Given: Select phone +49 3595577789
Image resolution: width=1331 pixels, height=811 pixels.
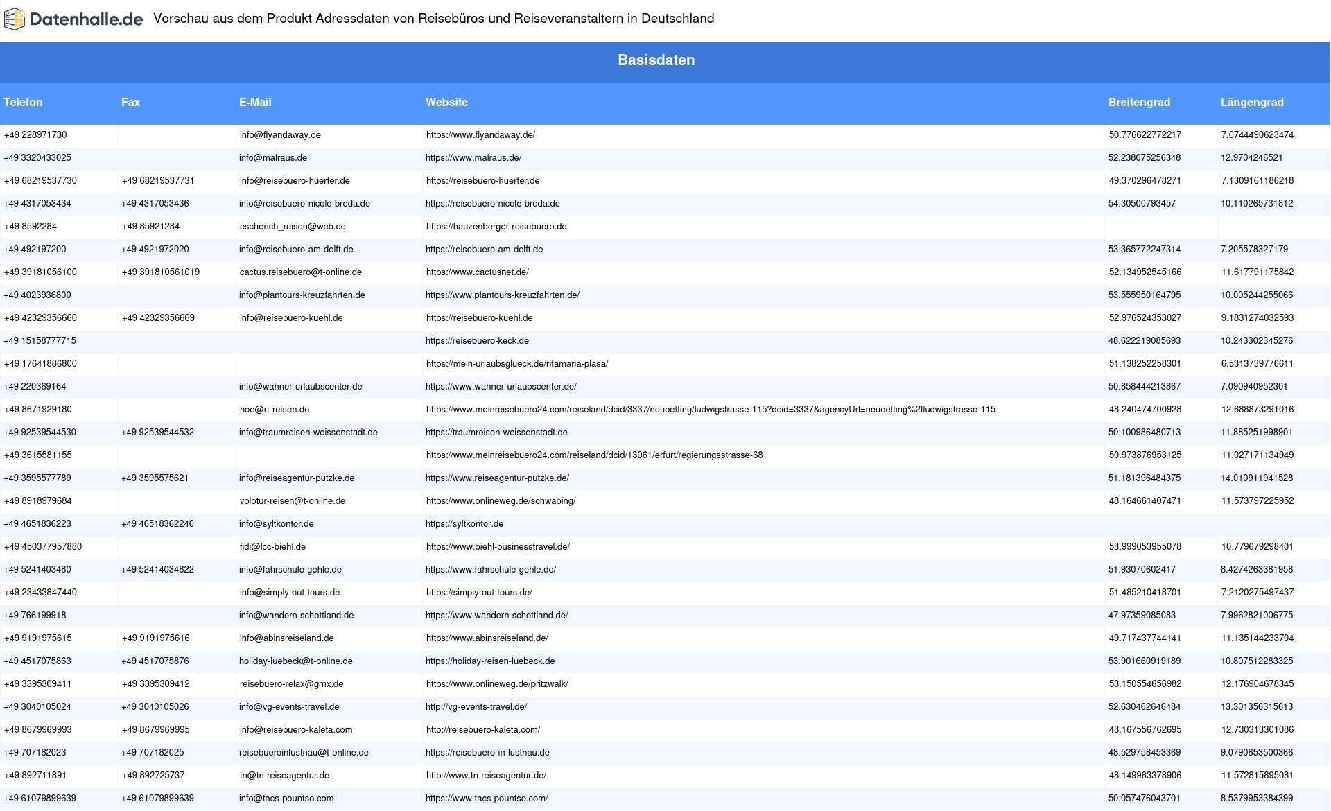Looking at the screenshot, I should click(x=37, y=478).
